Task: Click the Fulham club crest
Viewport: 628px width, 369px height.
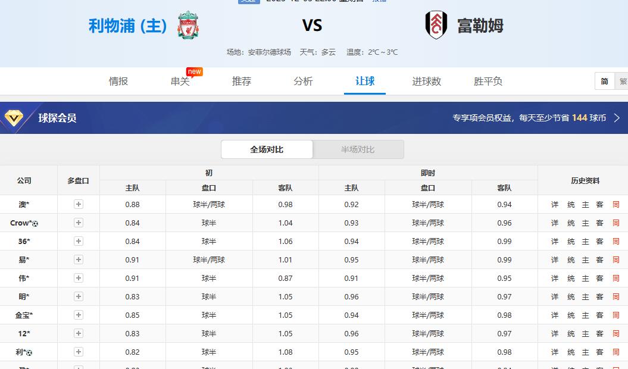Action: tap(436, 25)
